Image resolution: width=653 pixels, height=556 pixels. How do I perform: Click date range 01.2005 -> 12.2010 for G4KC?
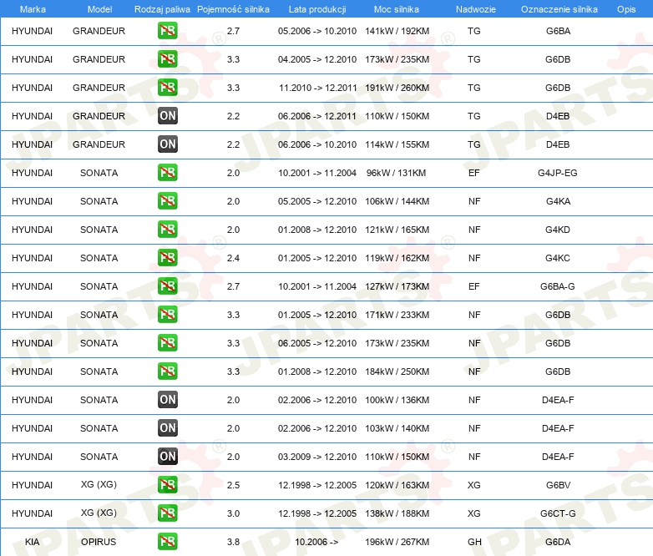coord(317,258)
